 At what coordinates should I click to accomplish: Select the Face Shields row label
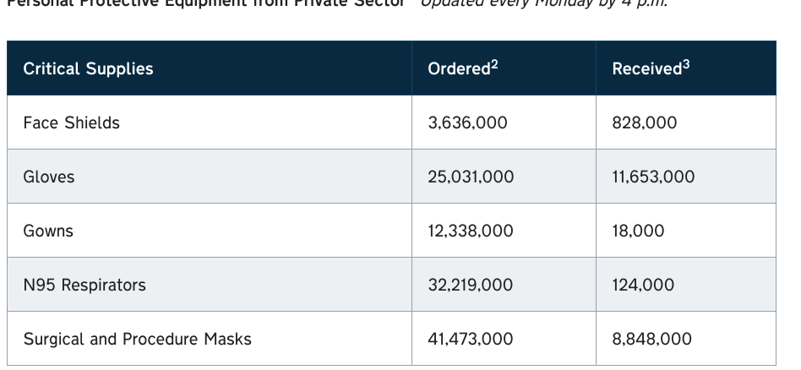click(72, 122)
